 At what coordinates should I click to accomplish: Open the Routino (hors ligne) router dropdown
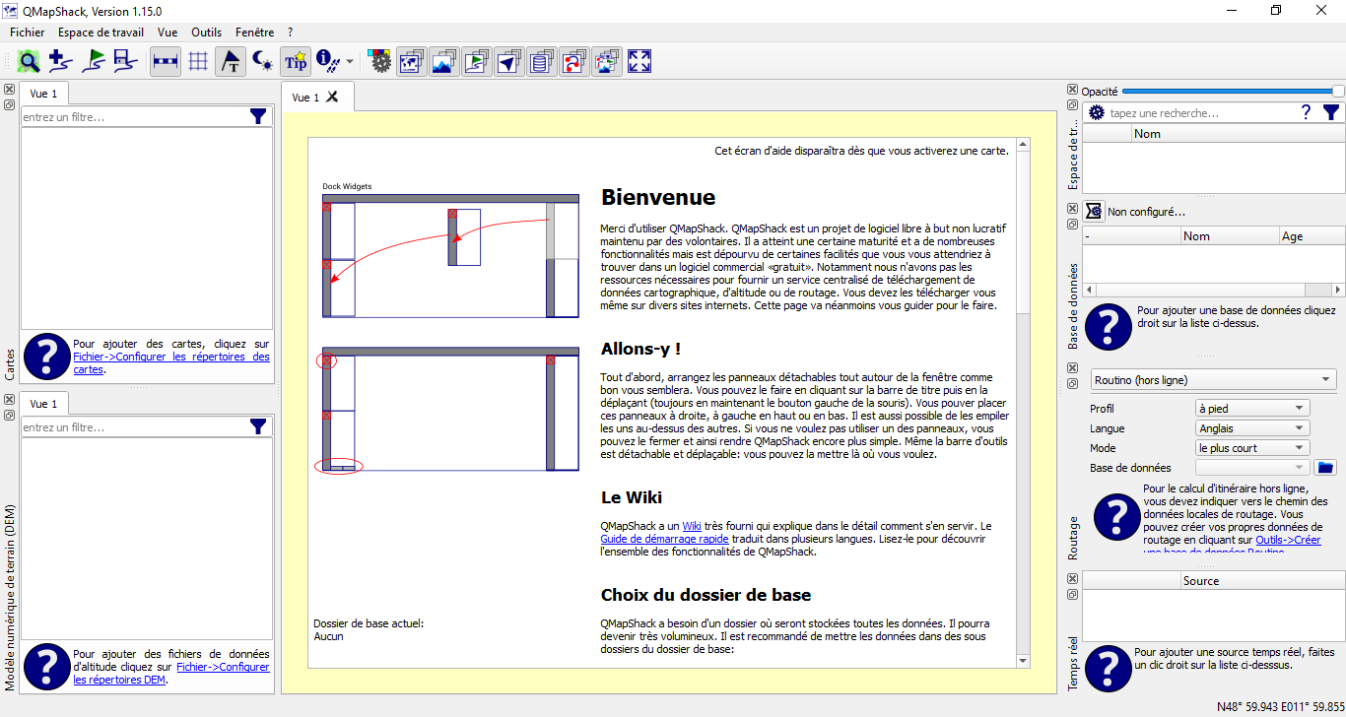coord(1214,380)
